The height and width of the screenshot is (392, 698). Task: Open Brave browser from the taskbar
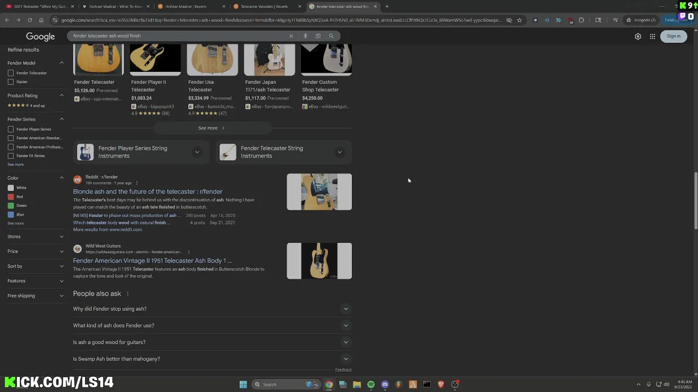click(x=441, y=384)
